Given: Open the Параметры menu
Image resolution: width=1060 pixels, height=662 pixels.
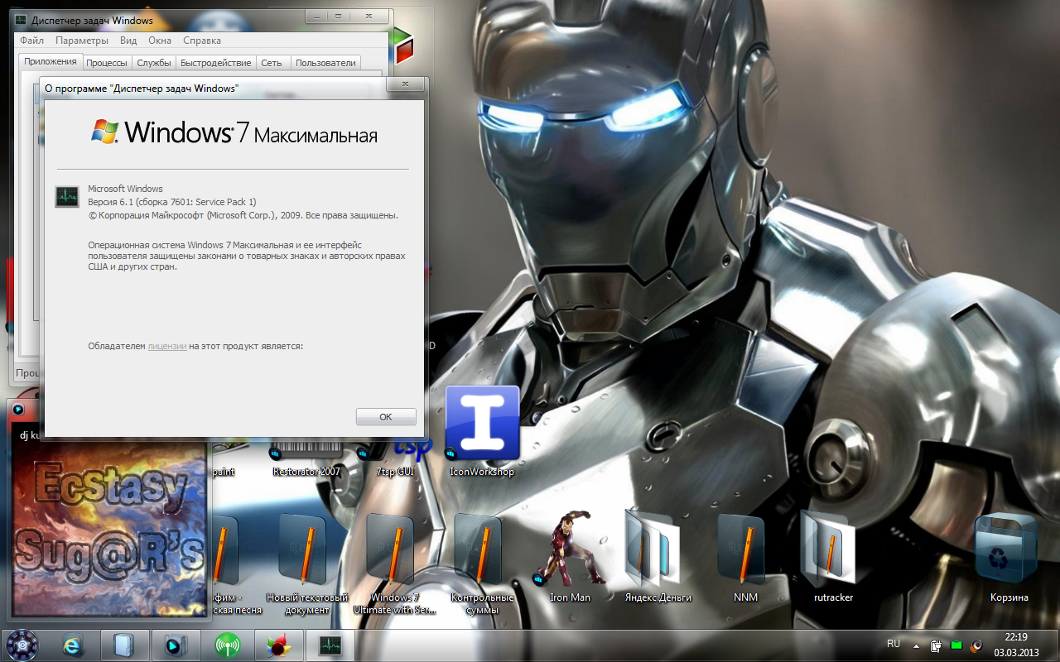Looking at the screenshot, I should [82, 41].
